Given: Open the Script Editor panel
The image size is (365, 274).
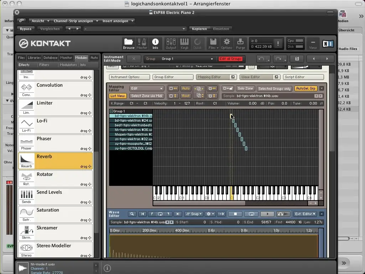Looking at the screenshot, I should point(303,77).
